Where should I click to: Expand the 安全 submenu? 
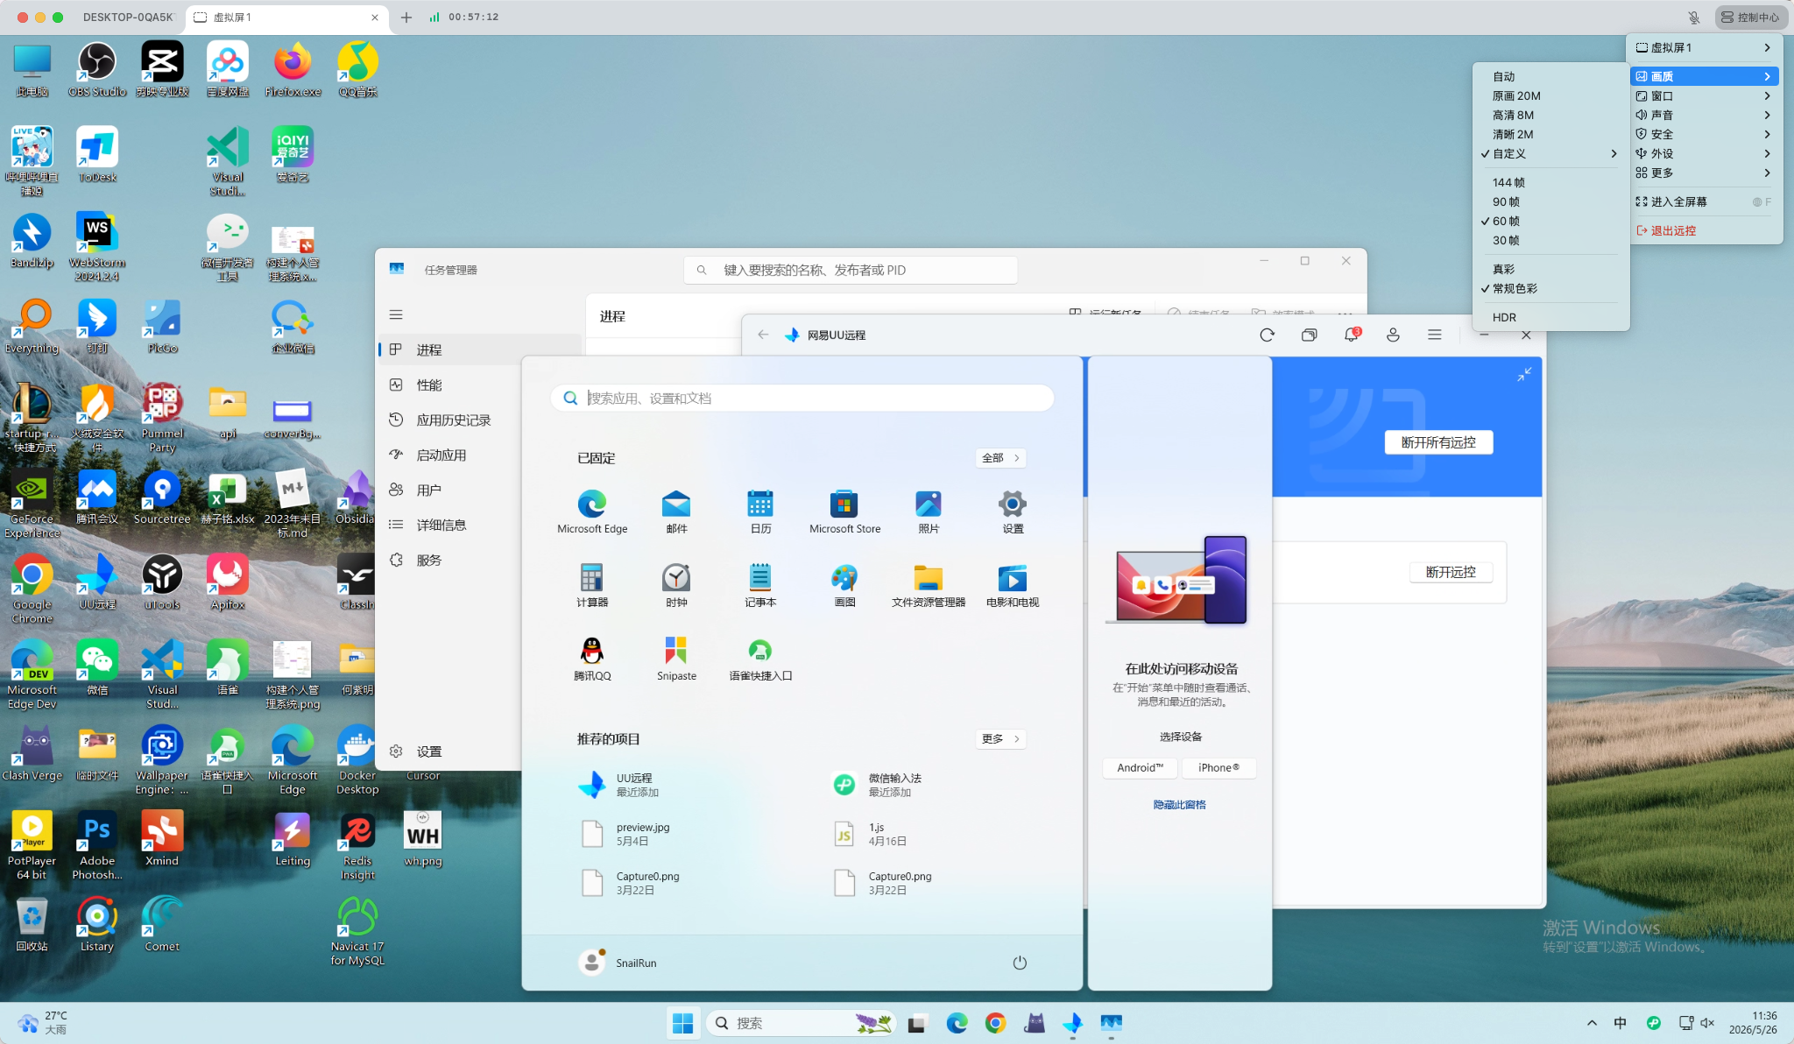point(1704,134)
